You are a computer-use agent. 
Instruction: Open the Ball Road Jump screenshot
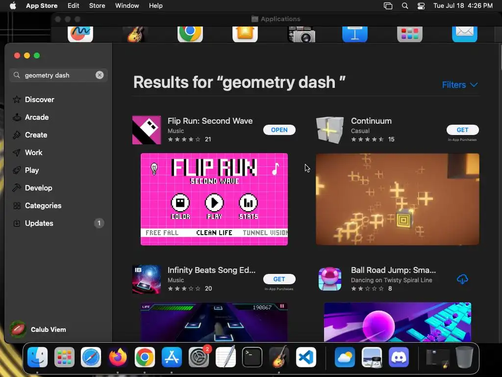click(397, 322)
